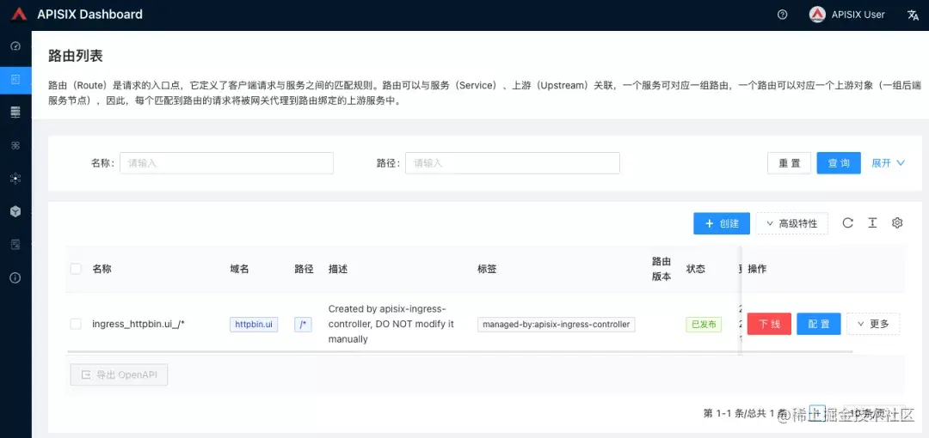Screen dimensions: 929x438
Task: Click the 域名 column header
Action: [x=239, y=269]
